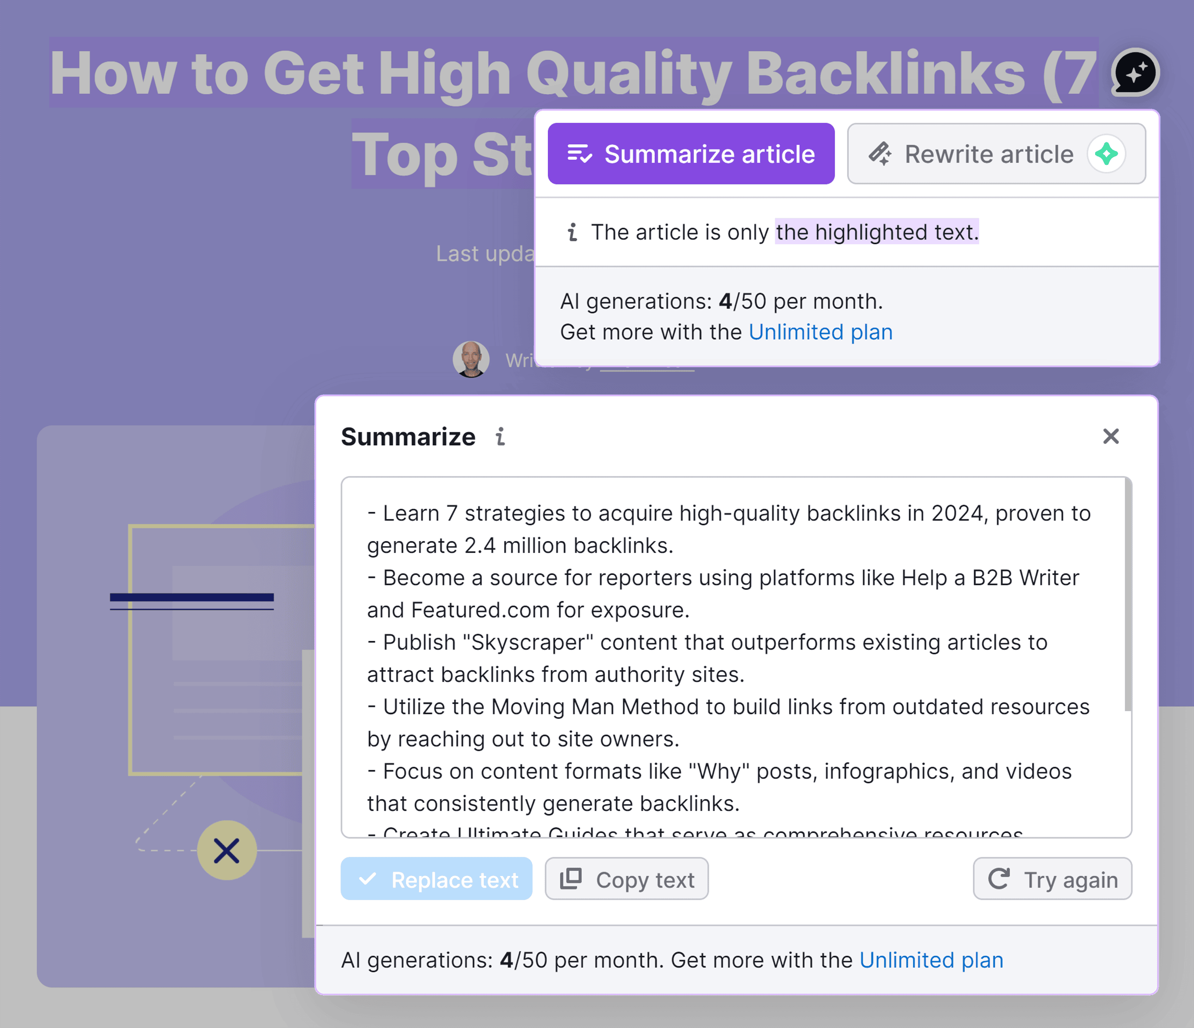Click the Try again button
The height and width of the screenshot is (1028, 1194).
pyautogui.click(x=1052, y=880)
